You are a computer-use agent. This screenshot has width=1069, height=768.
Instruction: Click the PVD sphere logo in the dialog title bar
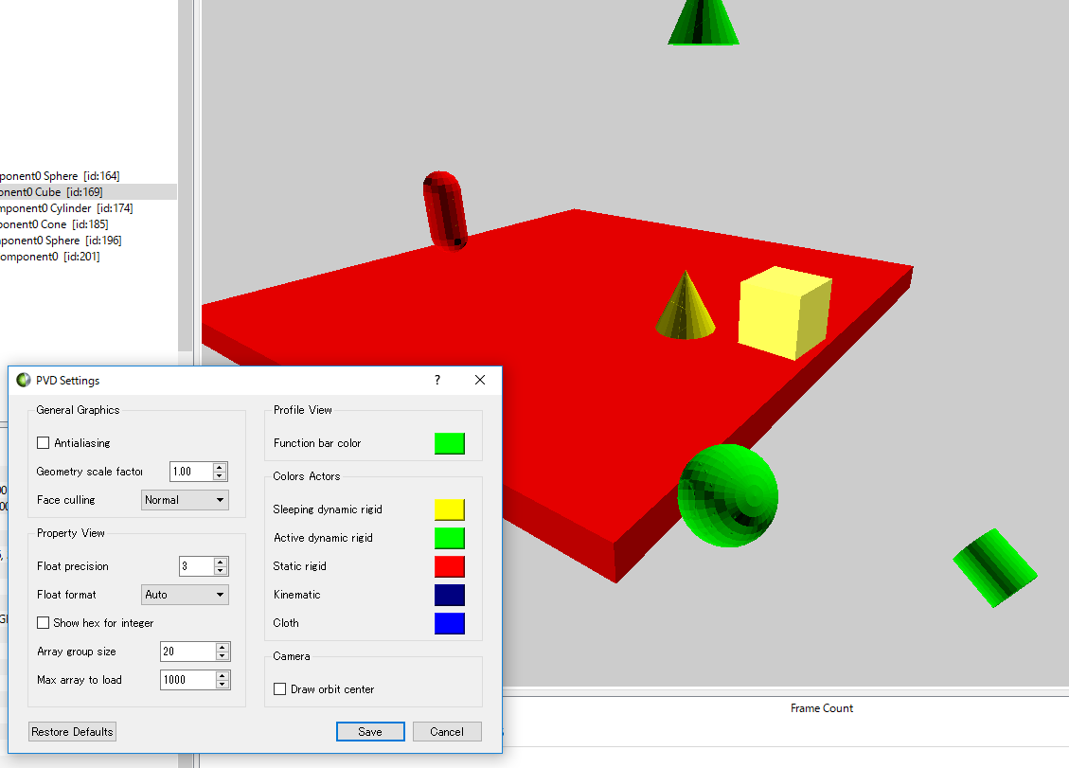(x=23, y=380)
